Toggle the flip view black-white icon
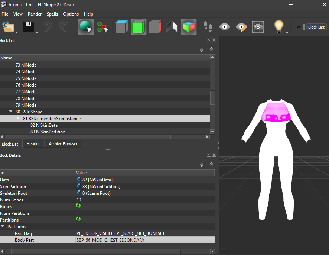Image resolution: width=329 pixels, height=255 pixels. coord(172,27)
